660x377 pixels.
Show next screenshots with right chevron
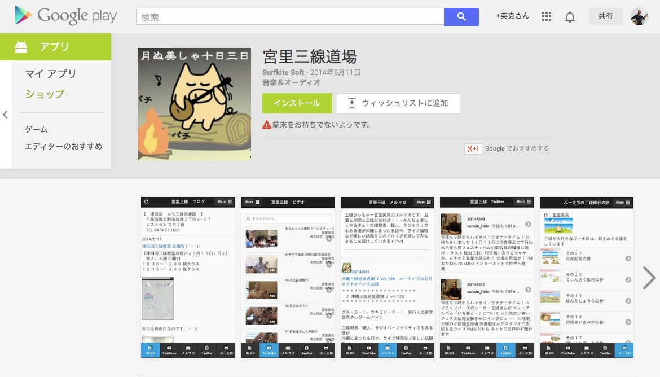tap(649, 278)
